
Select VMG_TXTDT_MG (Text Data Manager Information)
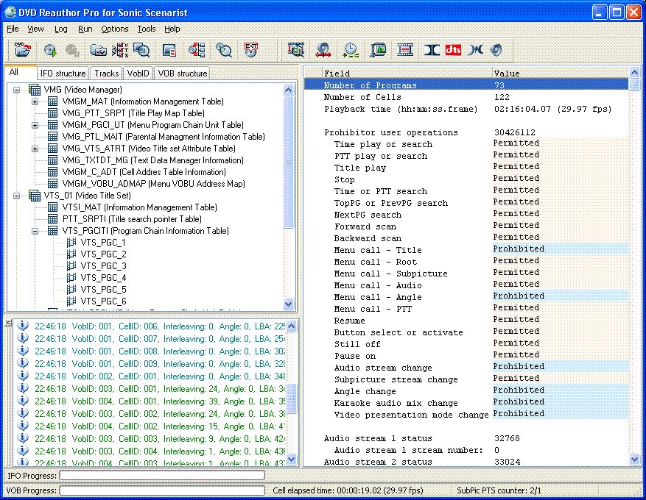click(x=153, y=160)
